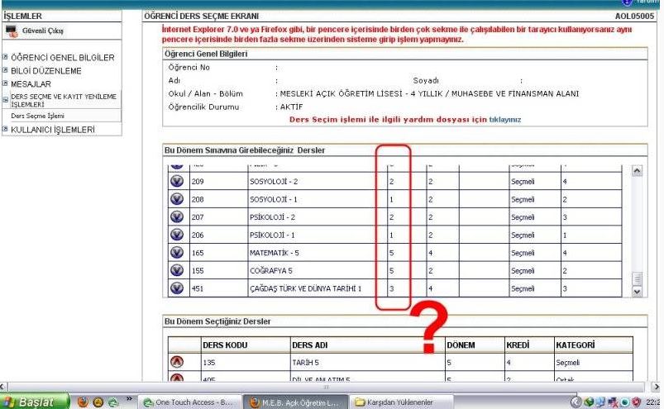This screenshot has height=409, width=664.
Task: Add Psikoloji - 2 with its arrow icon
Action: 177,216
